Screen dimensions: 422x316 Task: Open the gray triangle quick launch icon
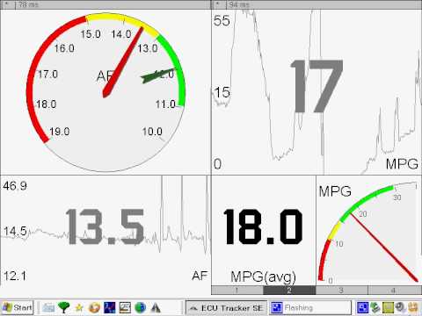click(156, 308)
